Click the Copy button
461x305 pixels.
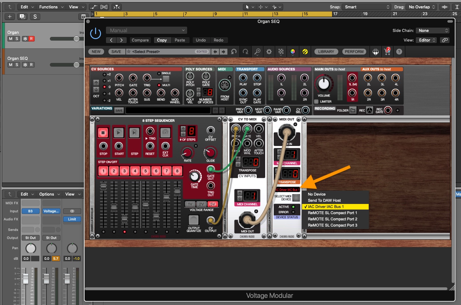coord(162,40)
